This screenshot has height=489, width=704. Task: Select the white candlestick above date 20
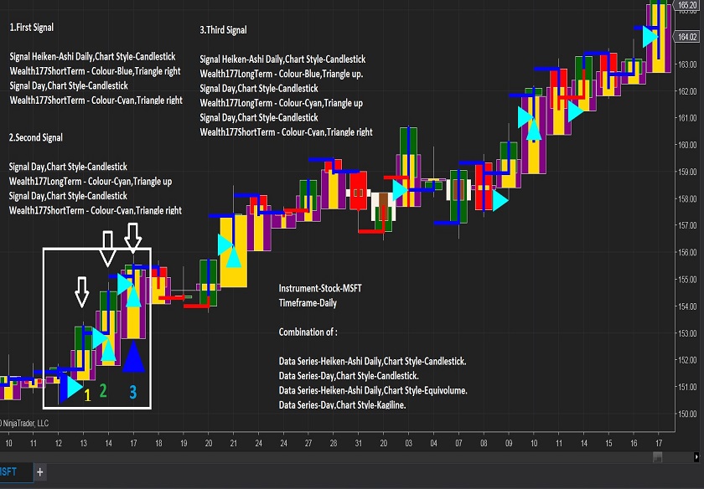383,205
